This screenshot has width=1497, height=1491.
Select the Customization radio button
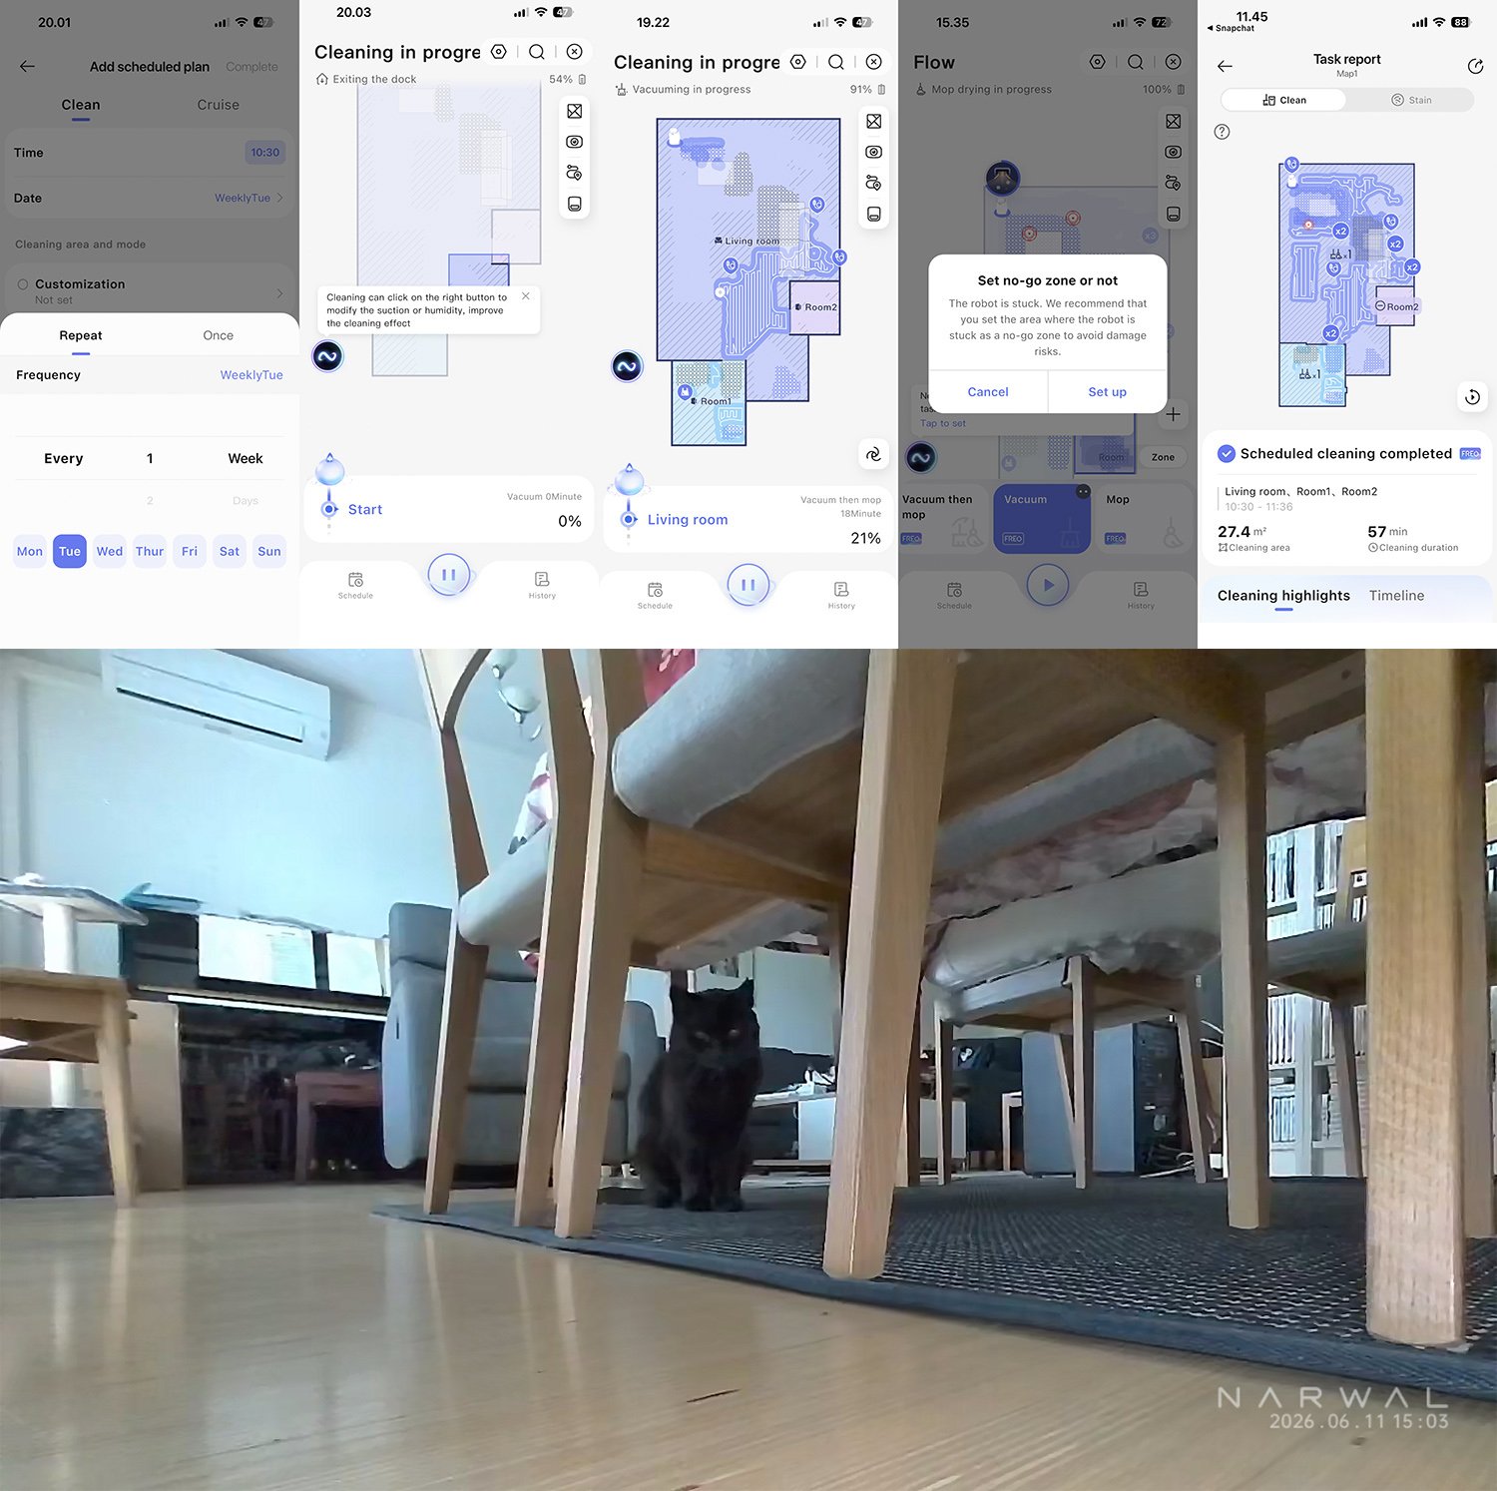point(23,284)
